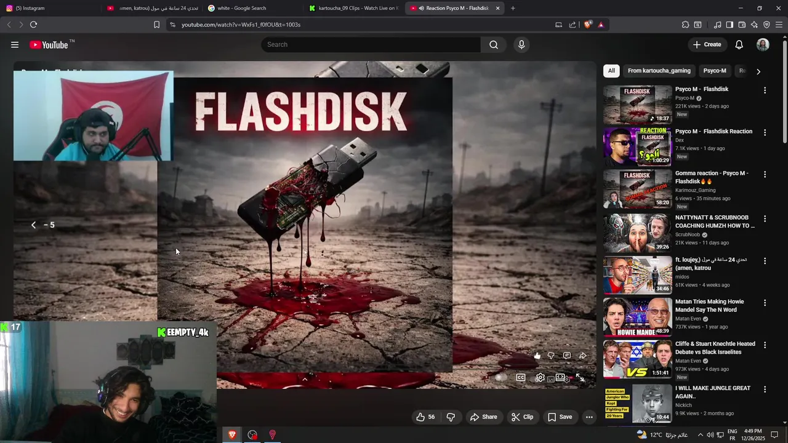The height and width of the screenshot is (443, 788).
Task: Show hidden system tray icons chevron
Action: pyautogui.click(x=700, y=435)
